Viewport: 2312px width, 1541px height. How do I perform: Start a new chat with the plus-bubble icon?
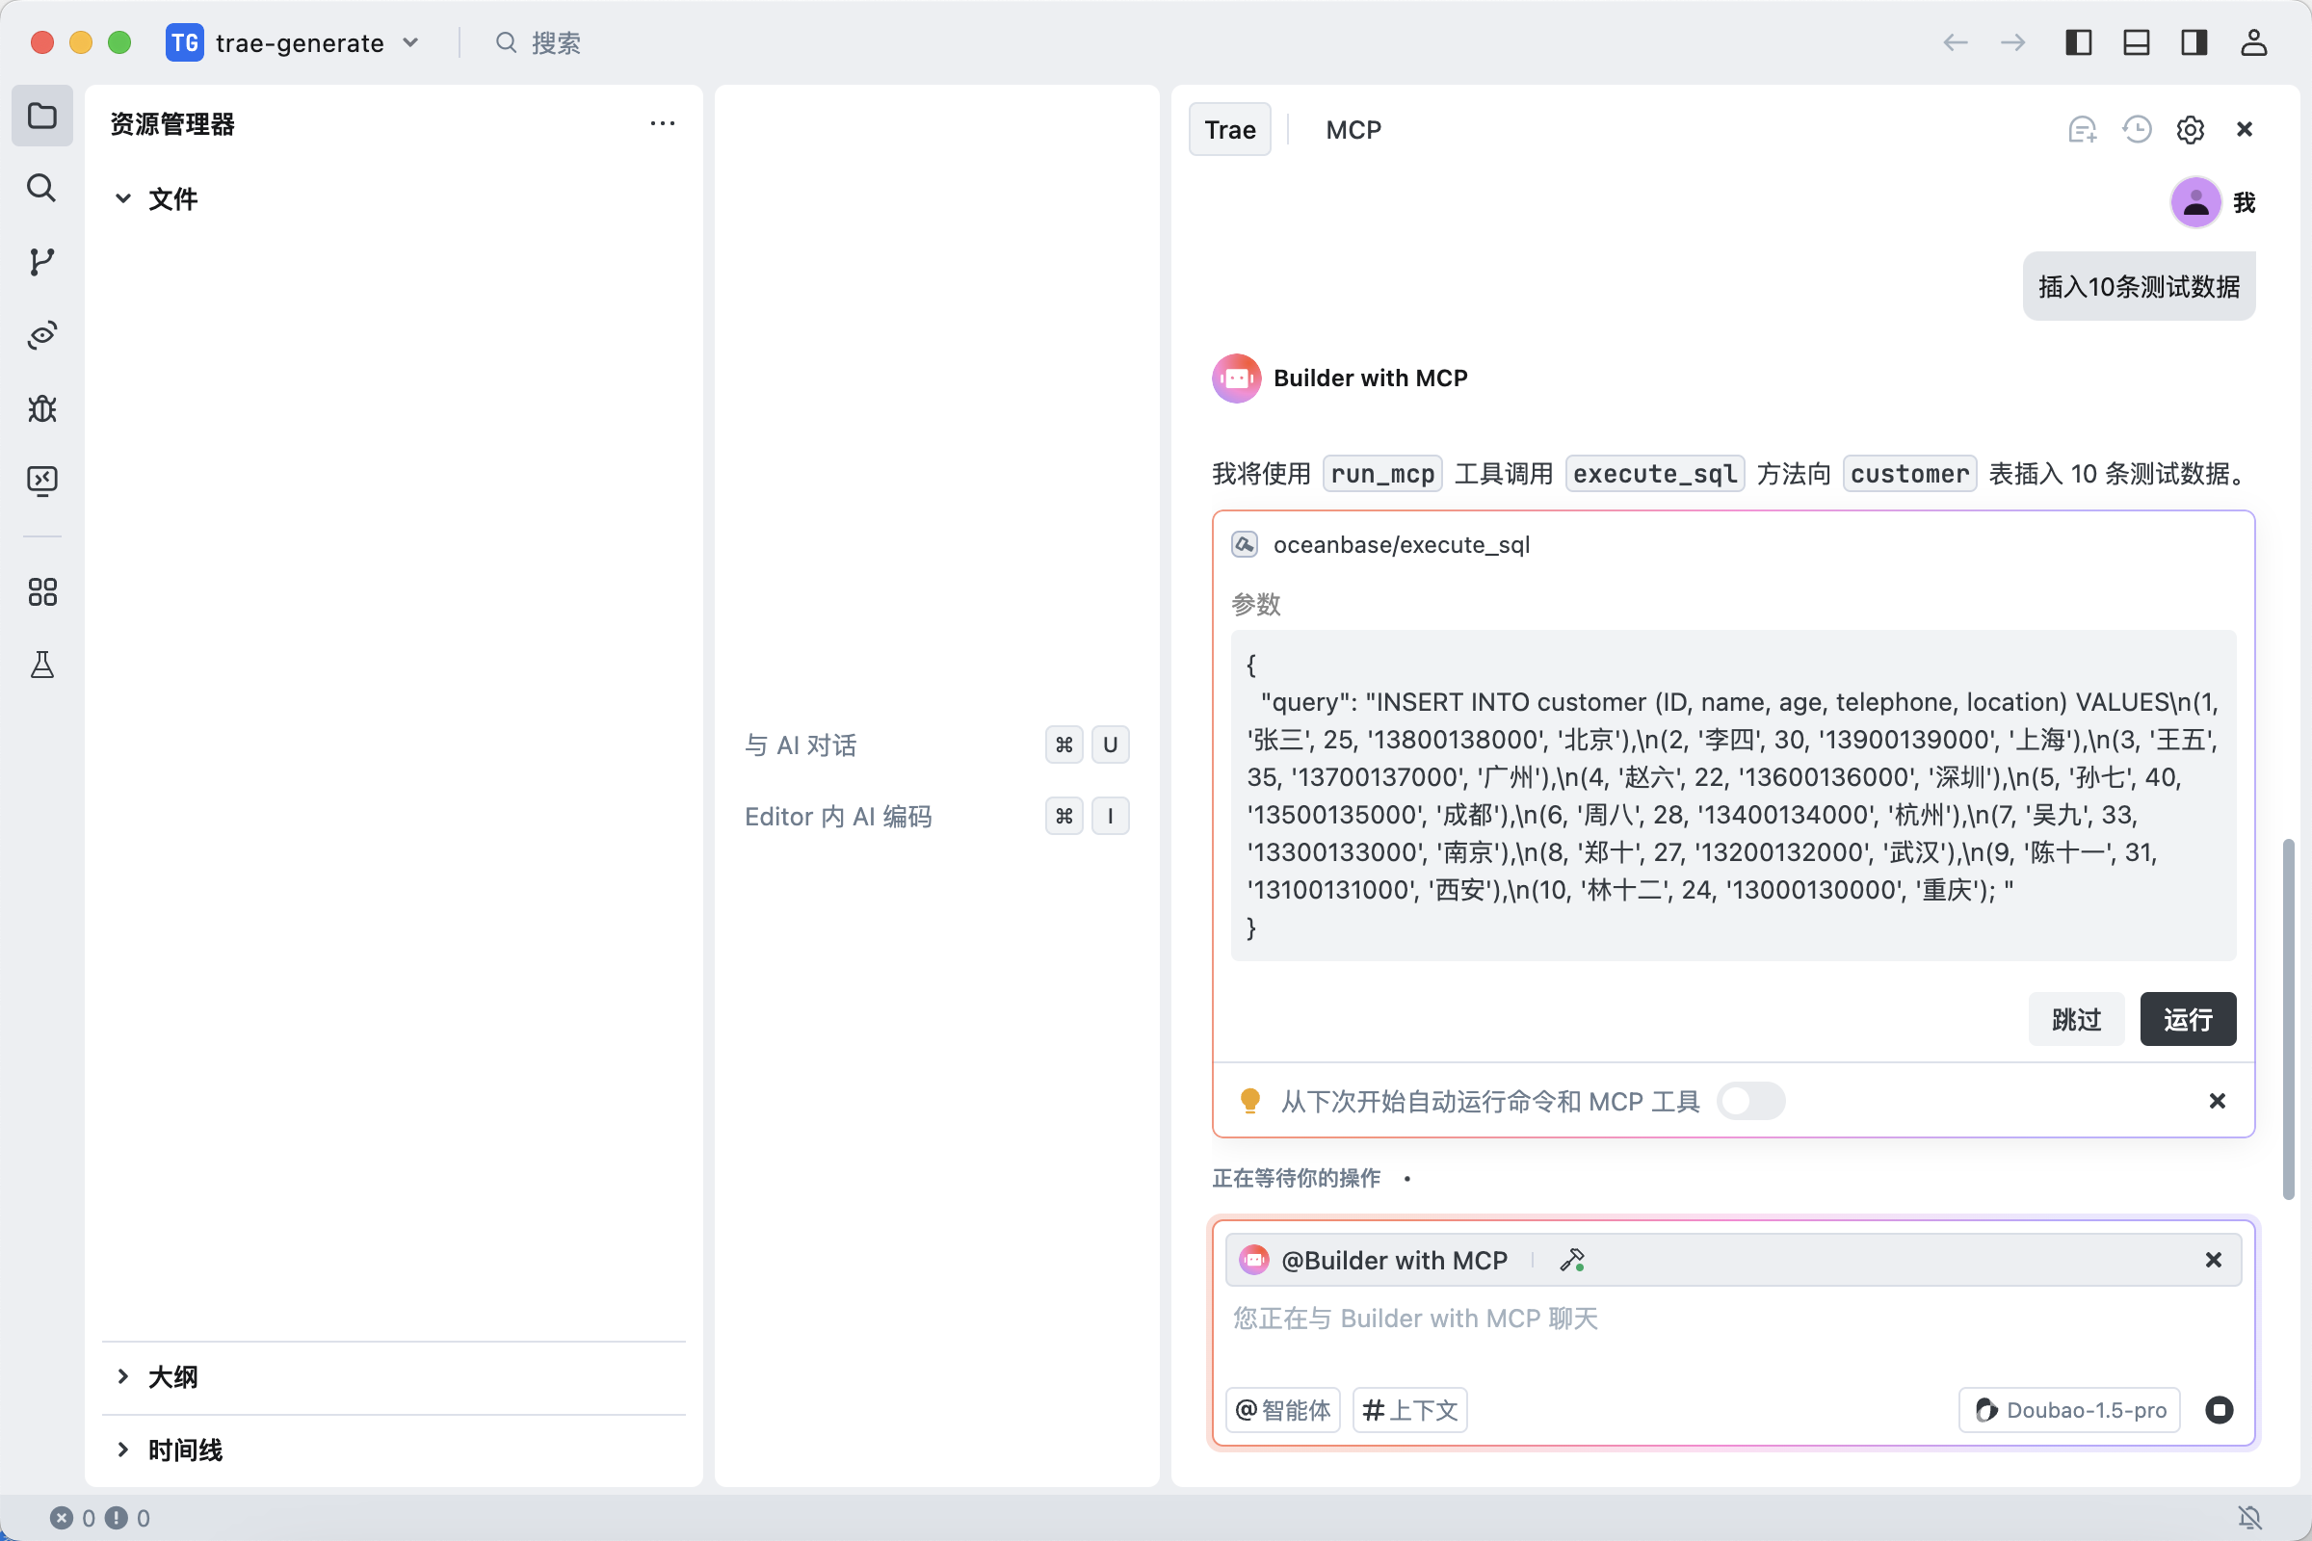pyautogui.click(x=2082, y=130)
